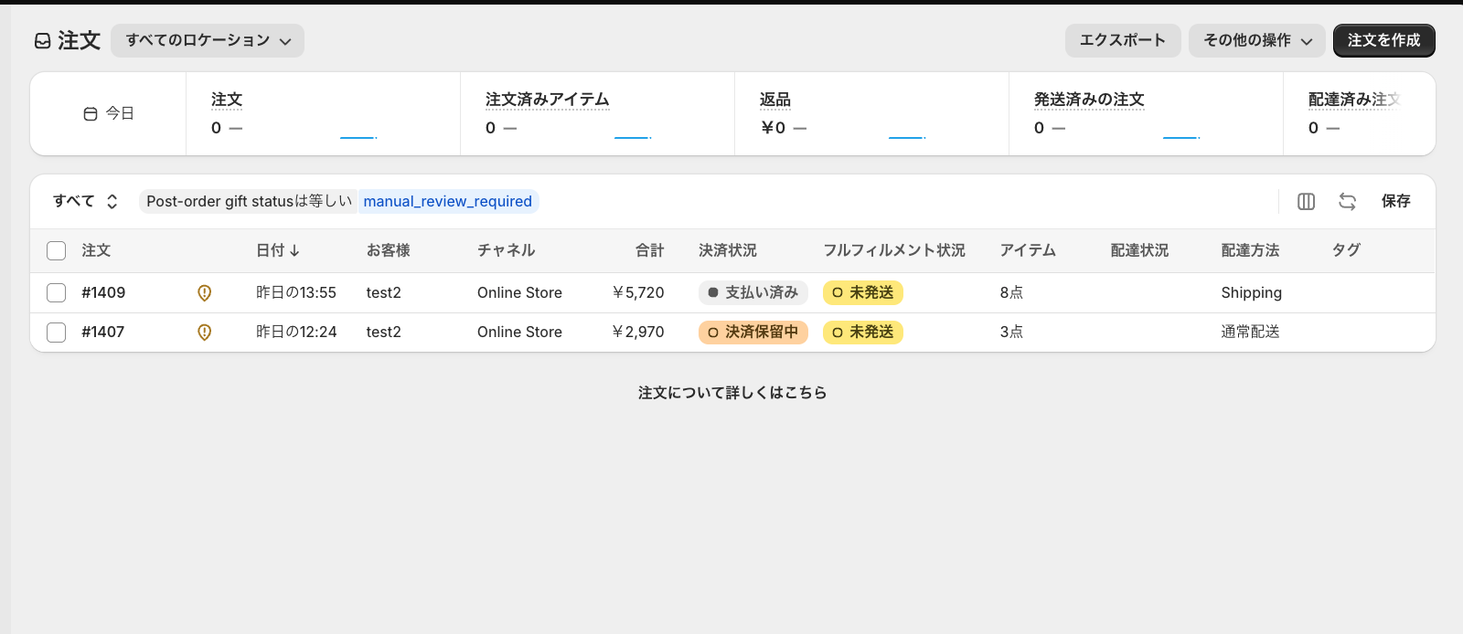Click the calendar icon next to 今日

(x=91, y=114)
